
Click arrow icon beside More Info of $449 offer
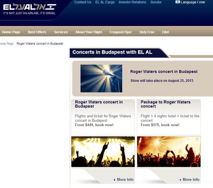point(114,180)
